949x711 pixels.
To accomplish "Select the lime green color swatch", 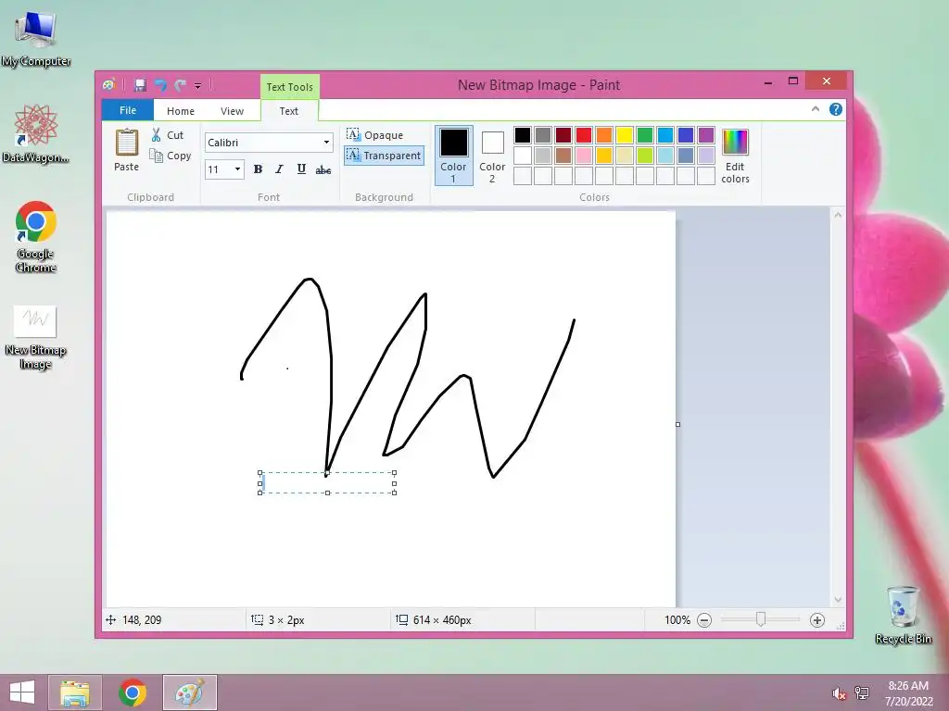I will tap(645, 156).
